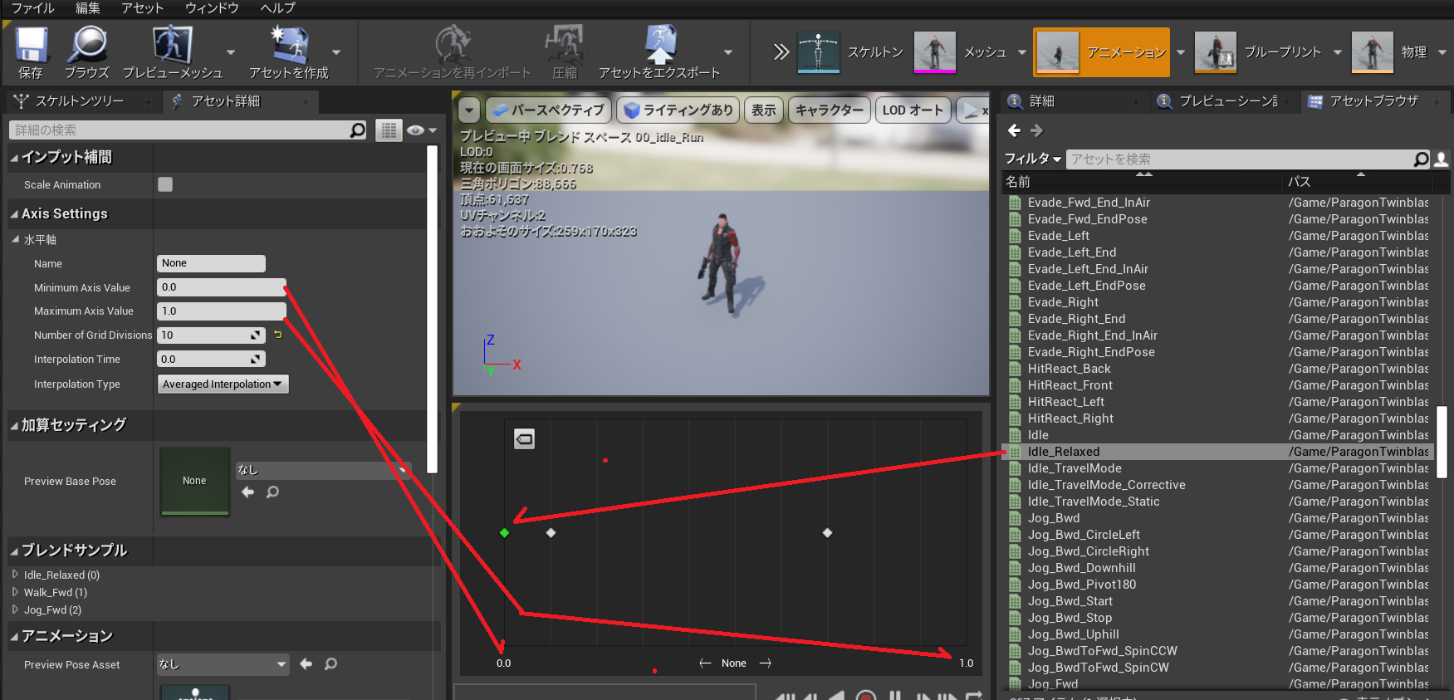The width and height of the screenshot is (1454, 700).
Task: Expand the Walk_Fwd (1) blend sample
Action: [15, 592]
